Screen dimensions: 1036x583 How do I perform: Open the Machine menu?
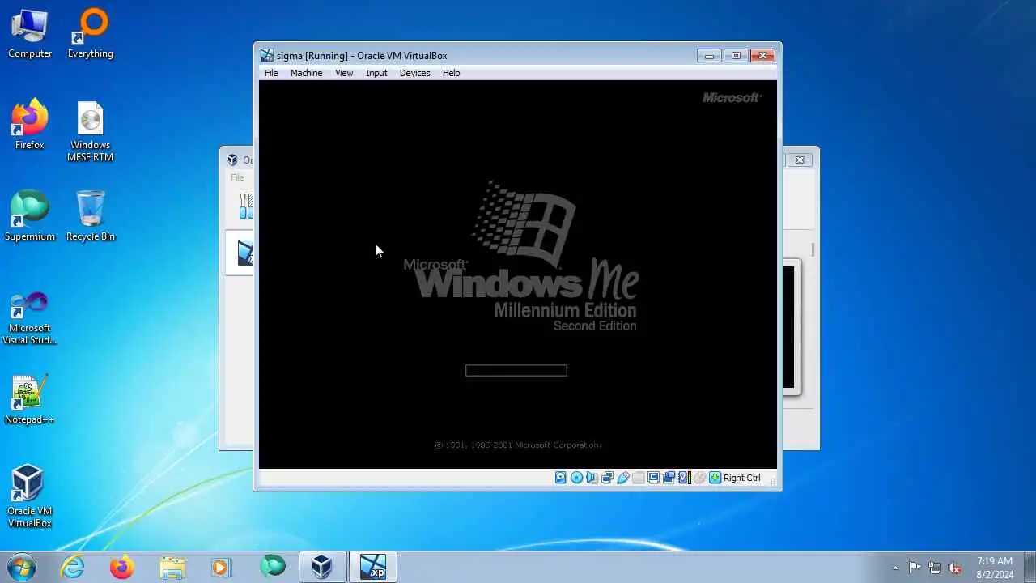click(x=306, y=73)
